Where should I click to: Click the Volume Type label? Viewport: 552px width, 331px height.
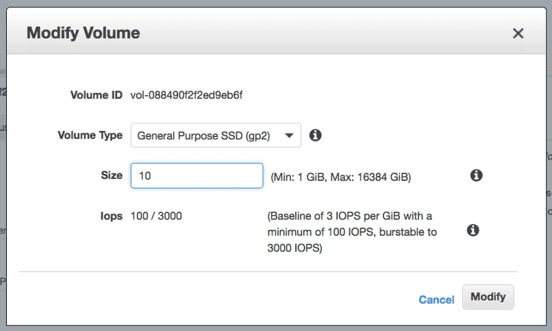[x=90, y=135]
